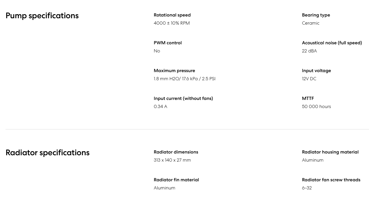Click the 12V DC value
Viewport: 369px width, 201px height.
309,79
